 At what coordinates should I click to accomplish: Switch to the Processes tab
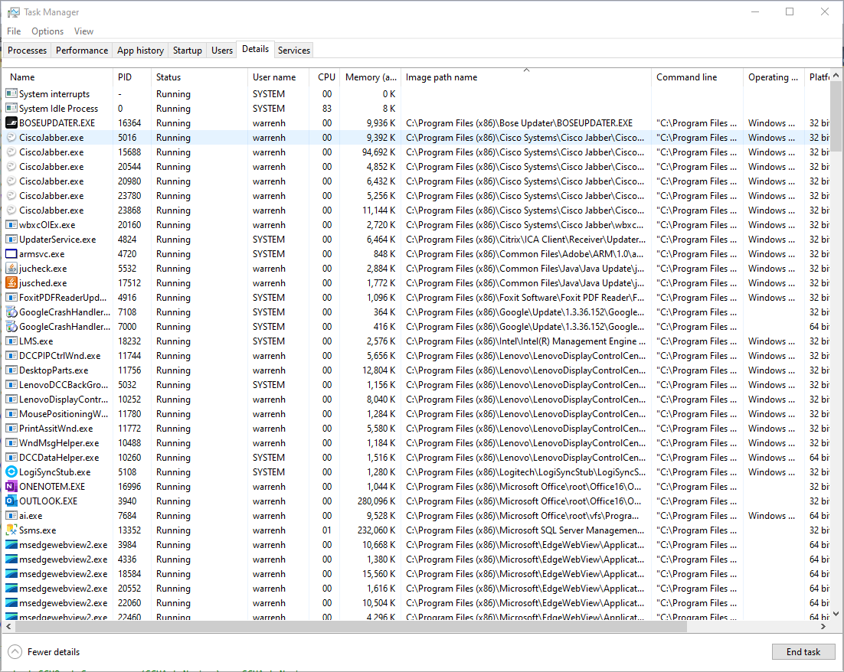[27, 50]
